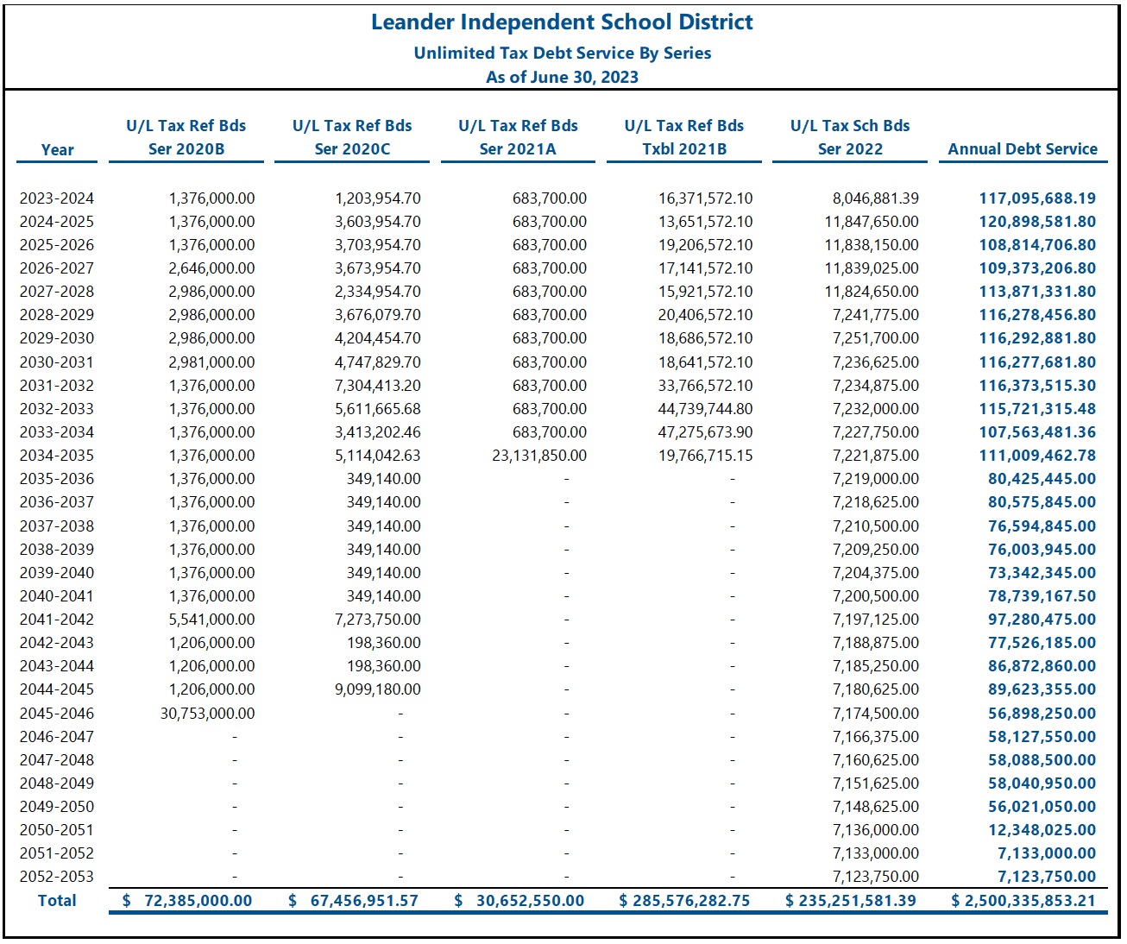
Task: Select the 'U/L Tax Ref Bds Ser 2020B' column header
Action: click(186, 137)
